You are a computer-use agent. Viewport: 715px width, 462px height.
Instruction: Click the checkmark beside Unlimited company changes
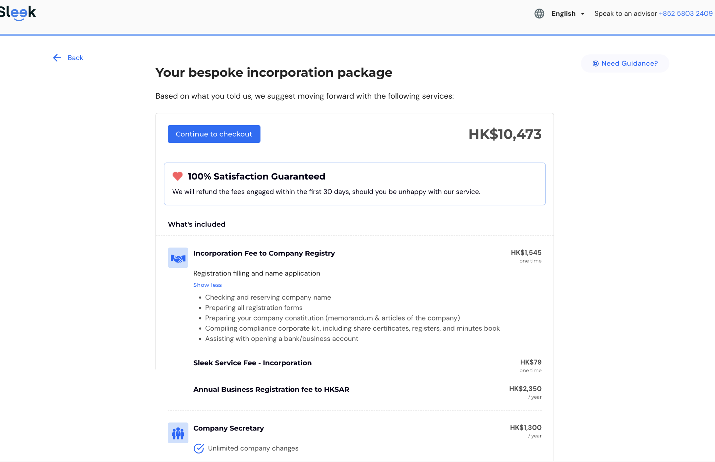pos(199,448)
